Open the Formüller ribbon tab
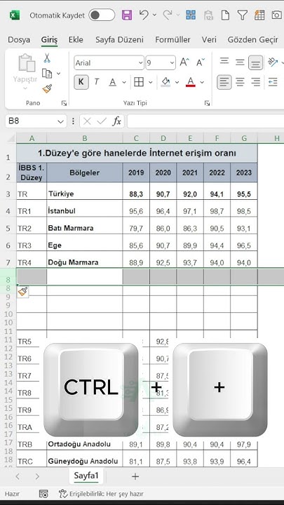This screenshot has height=505, width=284. click(x=173, y=39)
